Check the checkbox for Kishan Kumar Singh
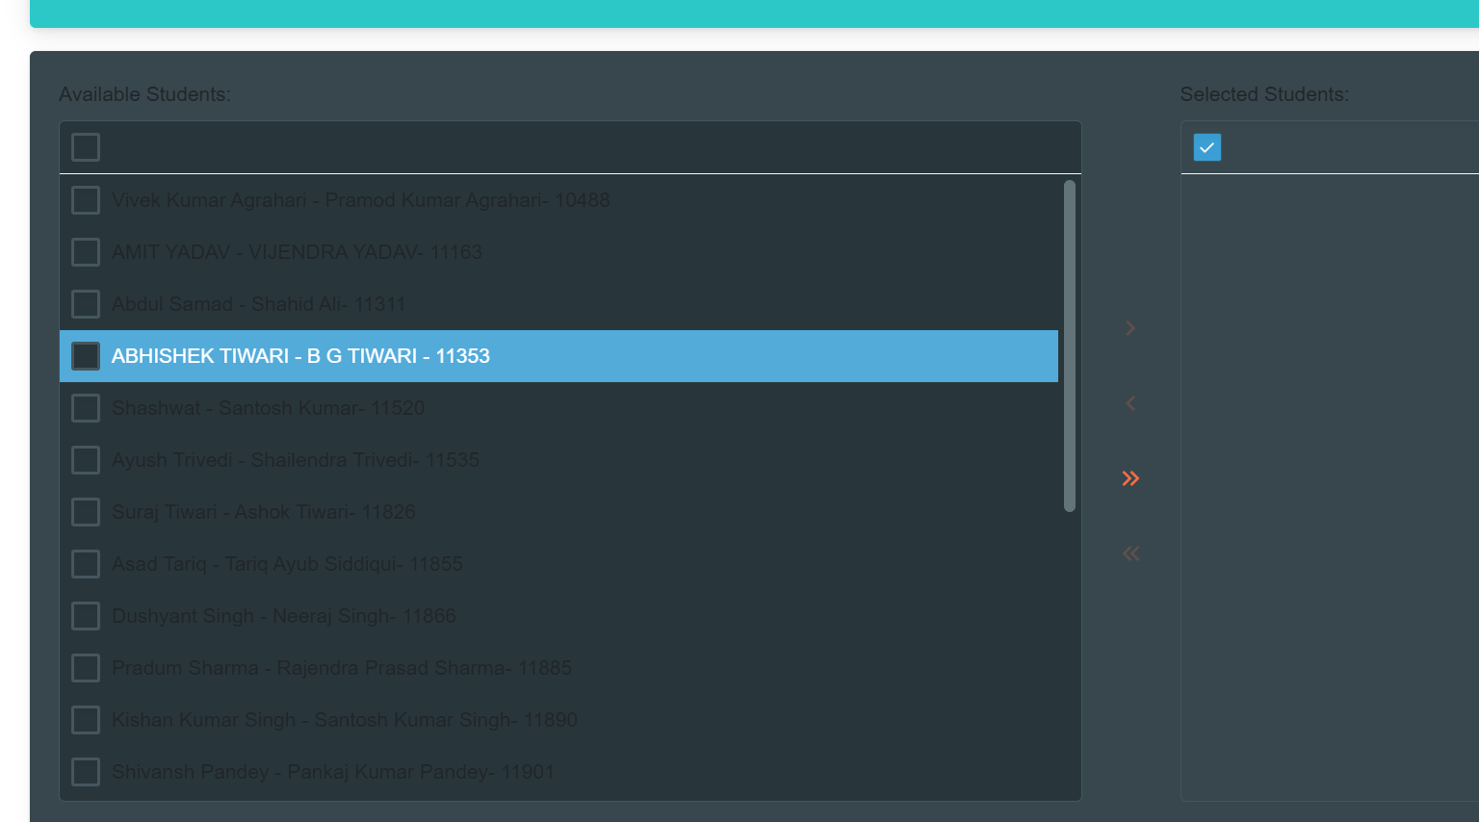 click(85, 719)
